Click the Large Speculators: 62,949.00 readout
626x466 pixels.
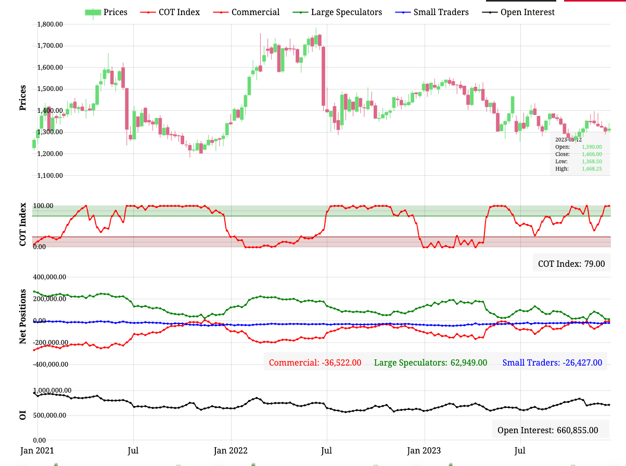tap(431, 363)
